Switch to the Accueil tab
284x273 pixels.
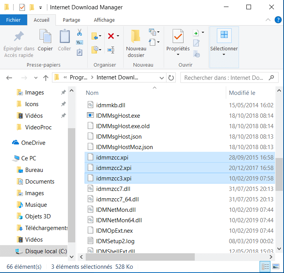coord(42,20)
